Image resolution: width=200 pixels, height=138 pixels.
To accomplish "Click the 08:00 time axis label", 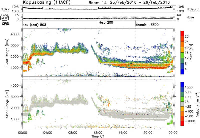I will (x=72, y=133).
